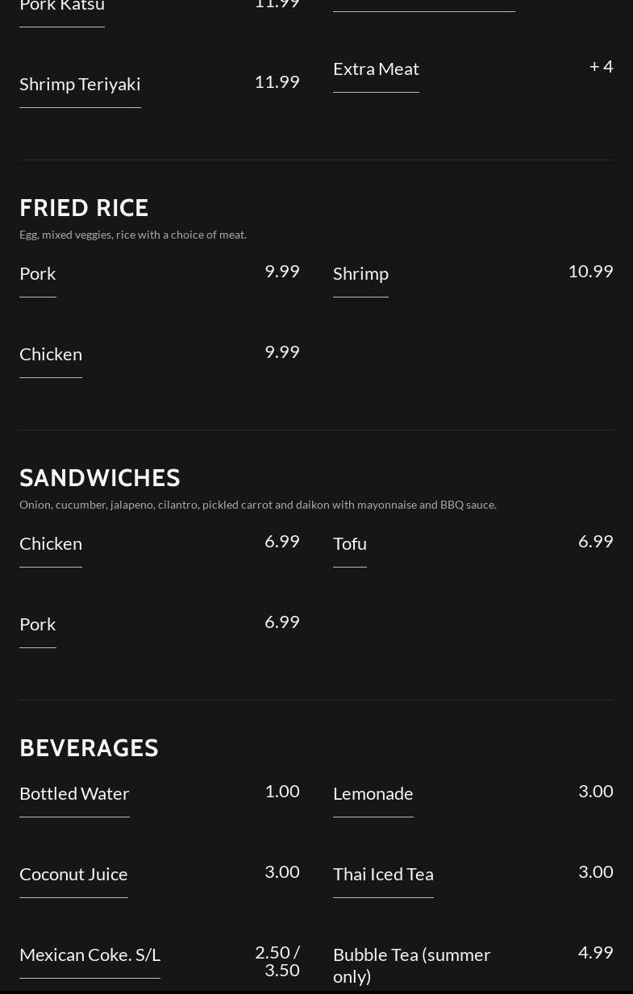The height and width of the screenshot is (994, 633).
Task: Select the Extra Meat option
Action: coord(376,69)
